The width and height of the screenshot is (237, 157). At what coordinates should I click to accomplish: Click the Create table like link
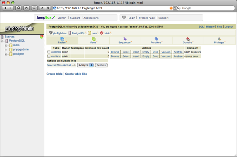point(76,74)
